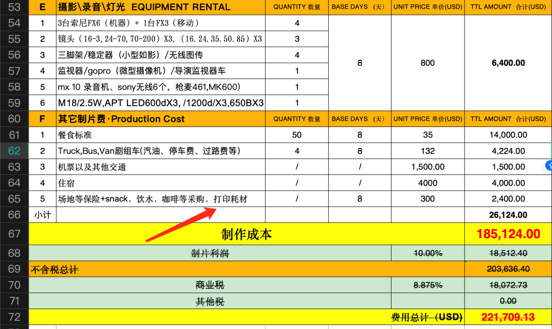Select the 10.00% profit rate cell
The image size is (552, 329).
427,254
